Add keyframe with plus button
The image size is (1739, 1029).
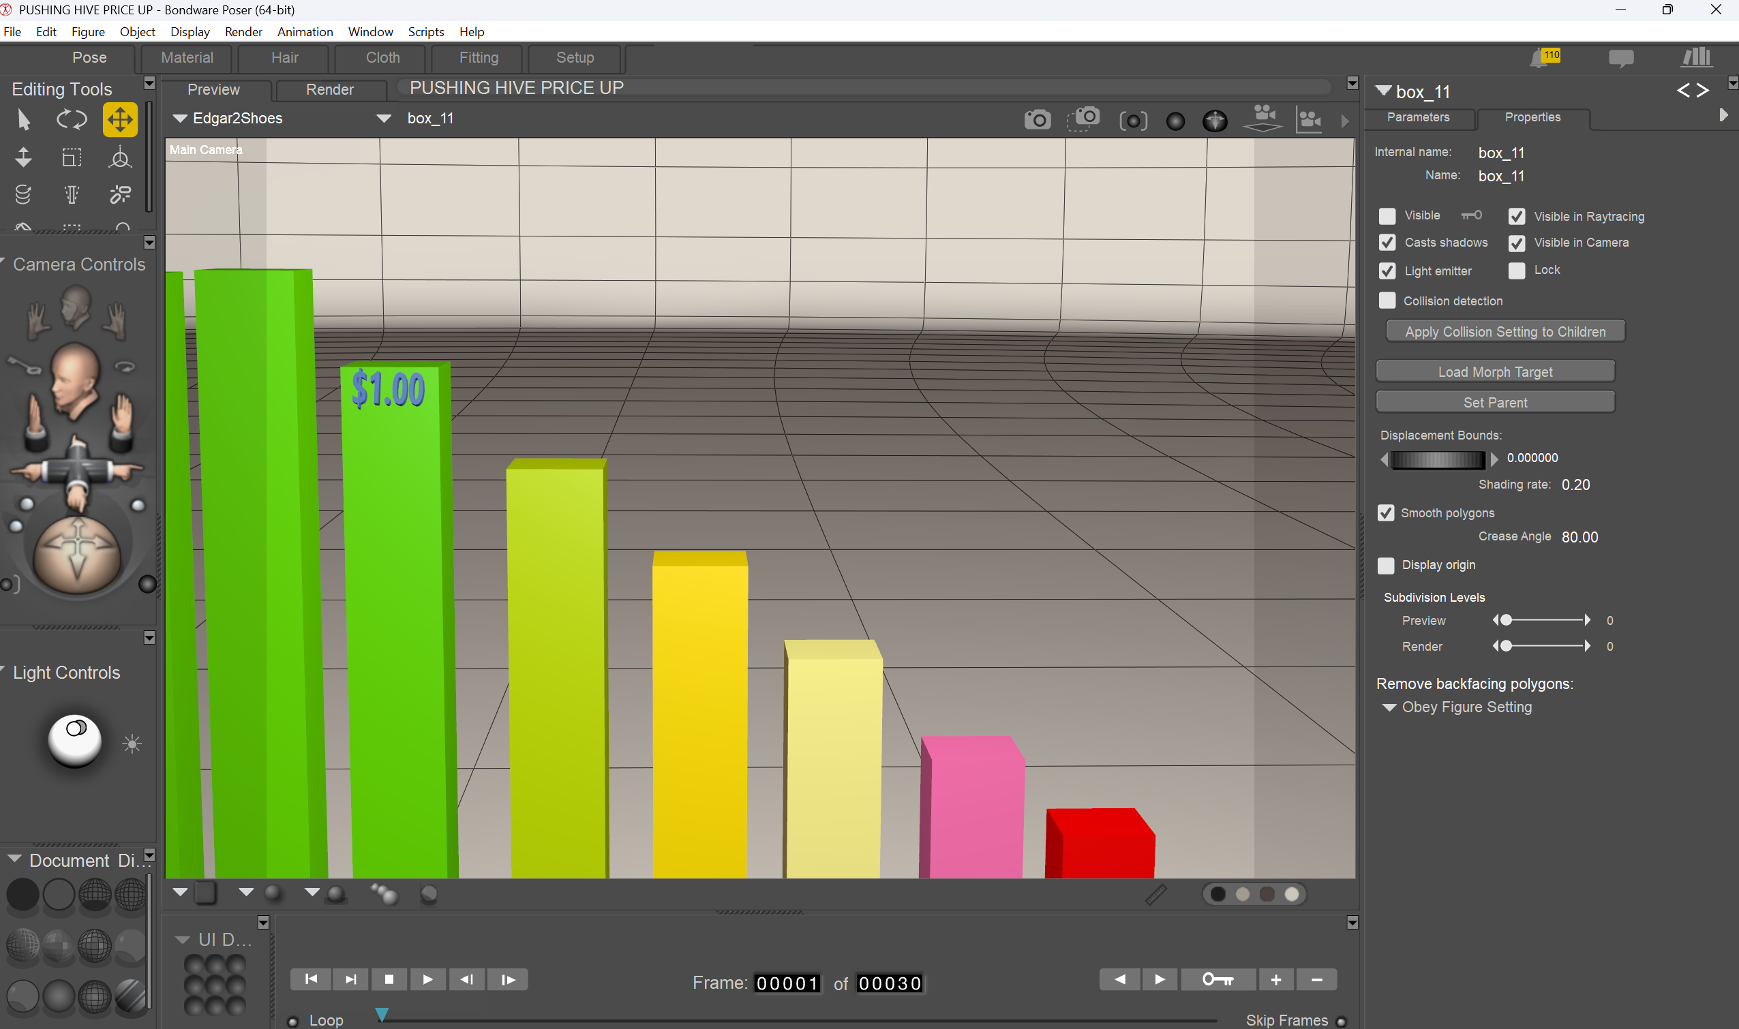1275,979
